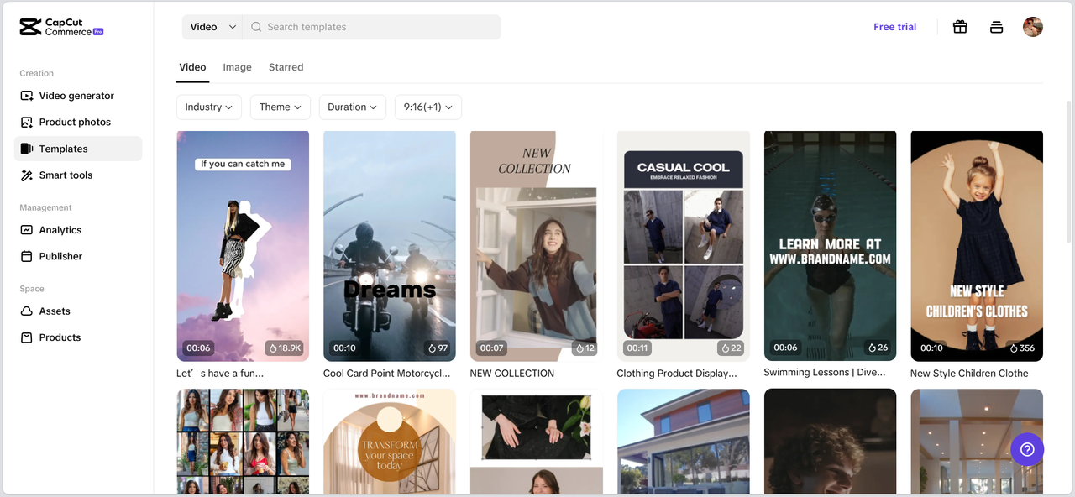Open the 9:16(+1) aspect ratio dropdown
This screenshot has height=497, width=1075.
(x=428, y=107)
